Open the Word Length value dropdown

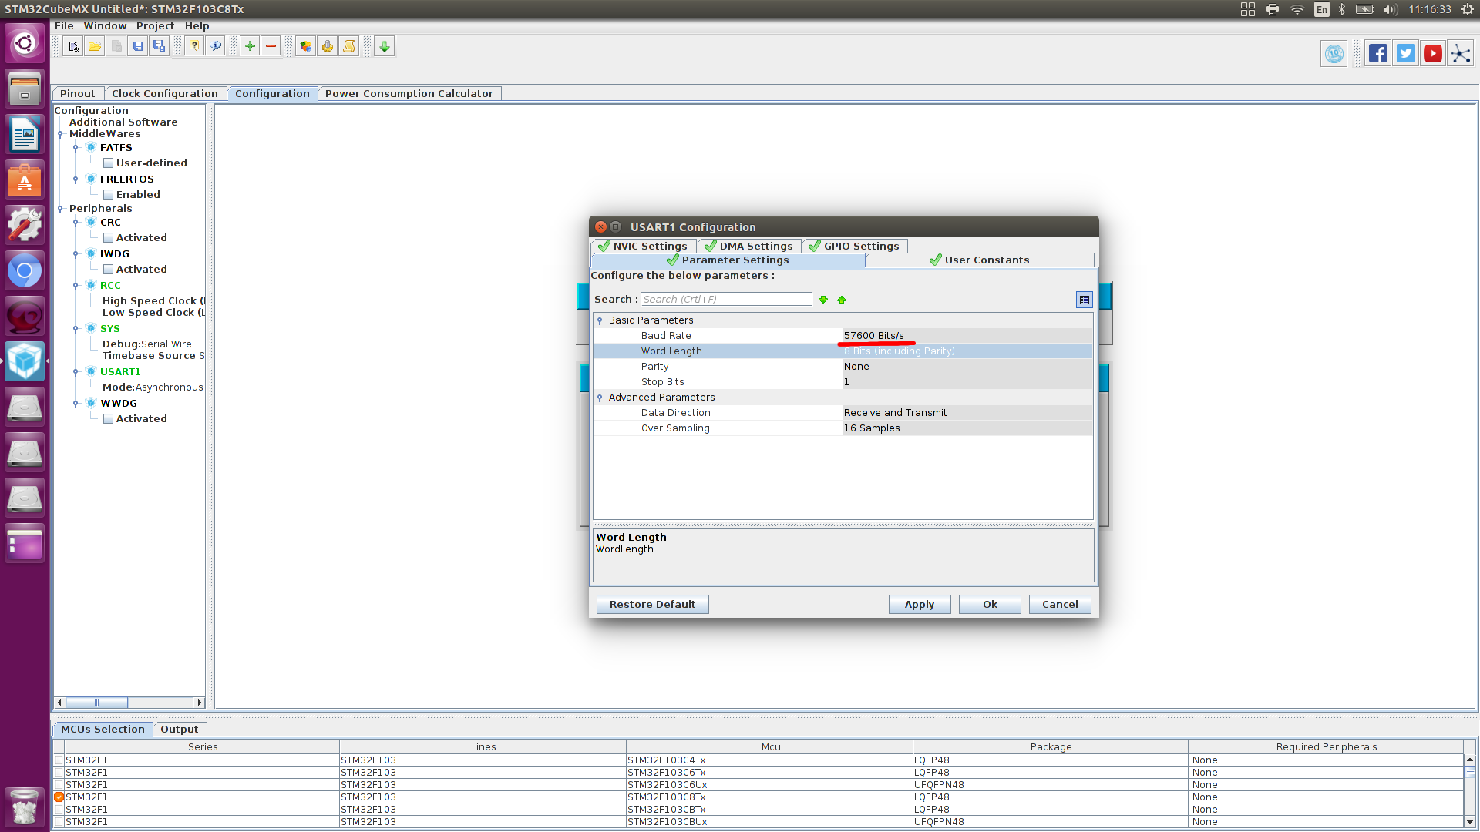[x=967, y=351]
